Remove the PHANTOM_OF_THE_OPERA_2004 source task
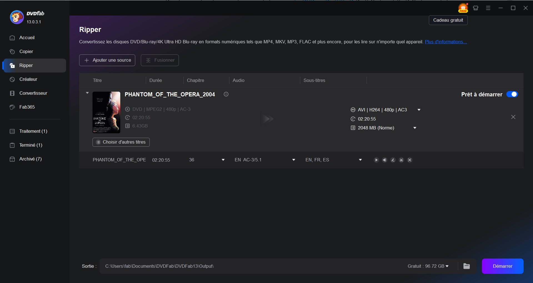Screen dimensions: 533x283 click(x=513, y=117)
